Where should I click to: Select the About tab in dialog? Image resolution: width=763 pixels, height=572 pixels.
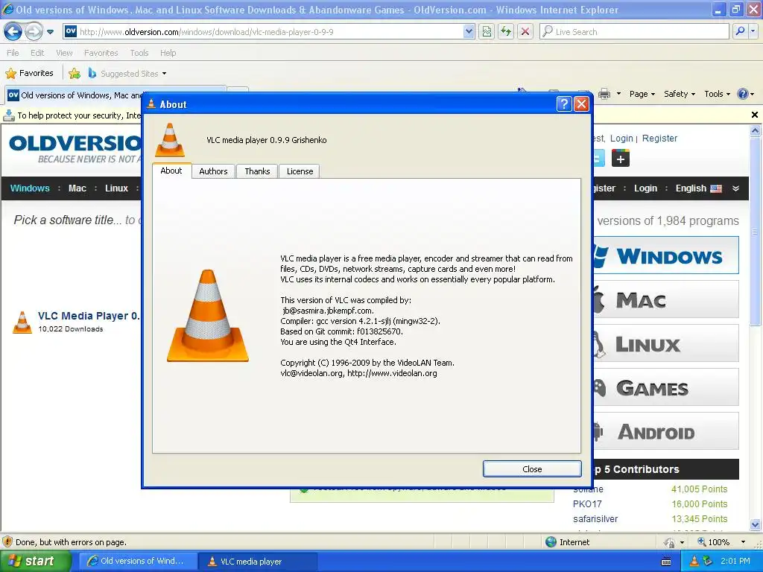(x=171, y=171)
